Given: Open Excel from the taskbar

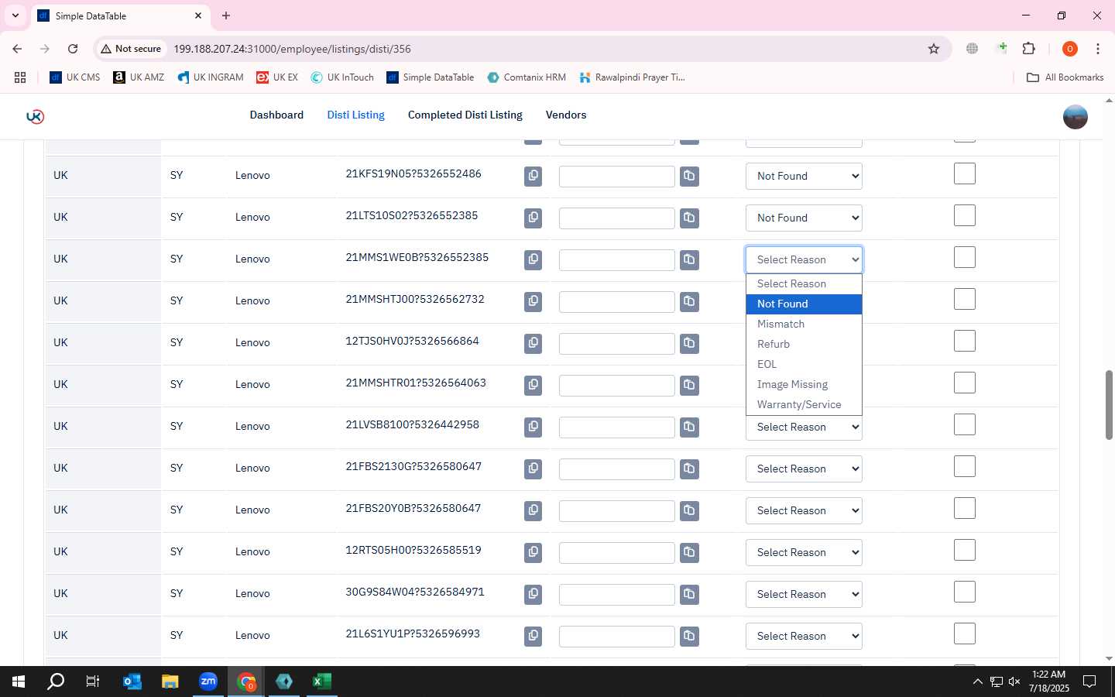Looking at the screenshot, I should [x=322, y=682].
